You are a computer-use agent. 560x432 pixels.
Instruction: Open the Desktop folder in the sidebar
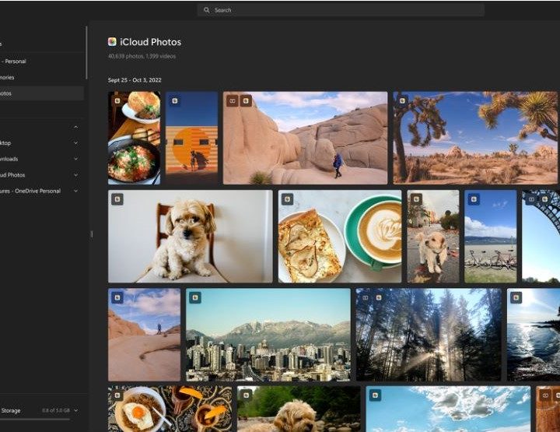[5, 143]
